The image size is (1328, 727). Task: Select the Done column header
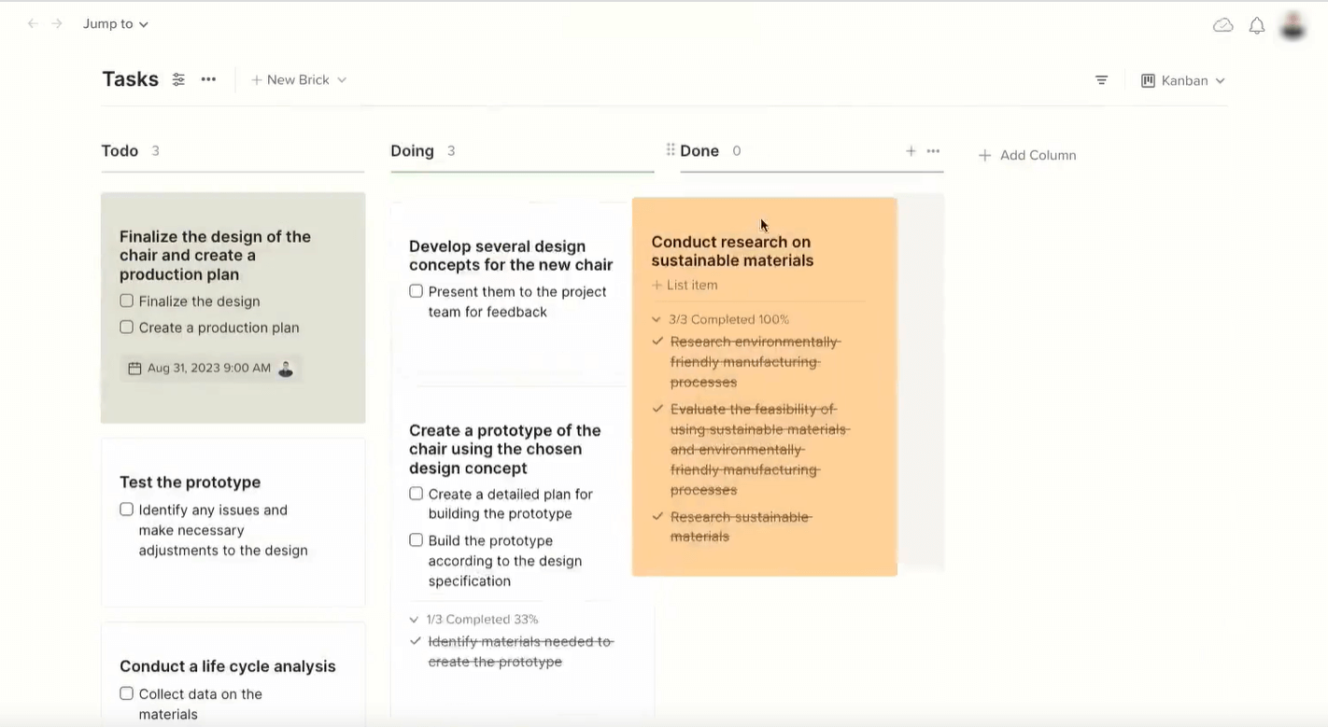[699, 150]
